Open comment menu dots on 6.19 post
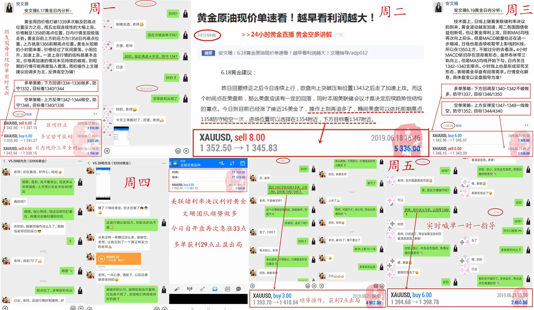 pyautogui.click(x=526, y=125)
